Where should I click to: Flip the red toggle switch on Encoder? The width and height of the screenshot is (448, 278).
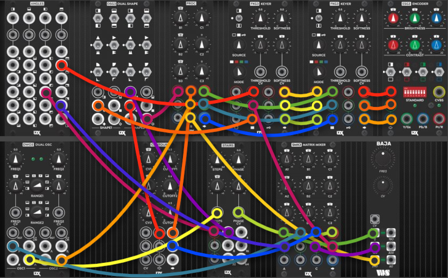pos(407,71)
